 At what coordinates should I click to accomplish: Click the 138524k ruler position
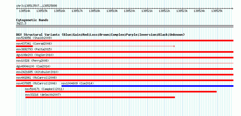199,11
